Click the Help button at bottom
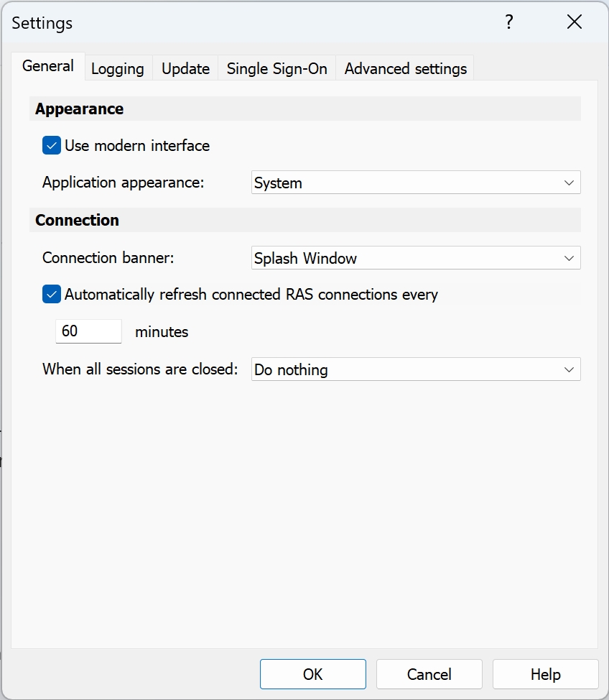The width and height of the screenshot is (609, 700). pyautogui.click(x=545, y=674)
